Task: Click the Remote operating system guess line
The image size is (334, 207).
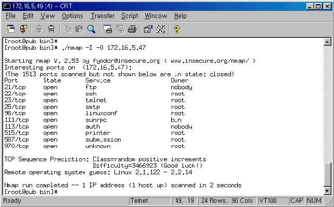Action: (98, 172)
